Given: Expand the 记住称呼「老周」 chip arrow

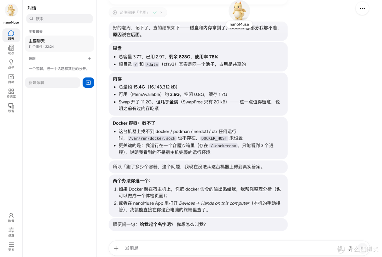Looking at the screenshot, I should point(161,12).
